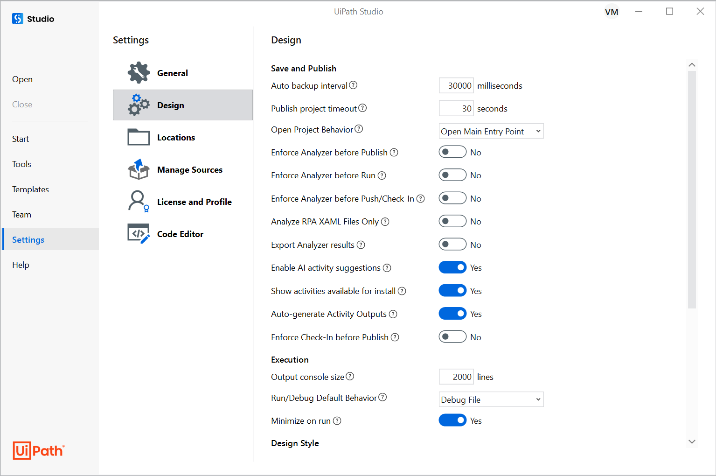Click help icon next to Auto backup interval
This screenshot has width=716, height=476.
tap(353, 85)
